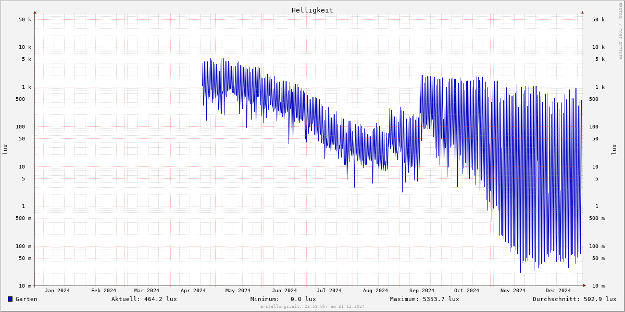Click the Dec 2024 x-axis label
This screenshot has height=312, width=625.
[558, 291]
